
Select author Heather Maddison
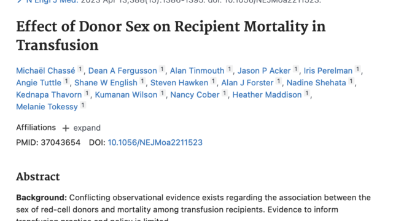tap(267, 95)
